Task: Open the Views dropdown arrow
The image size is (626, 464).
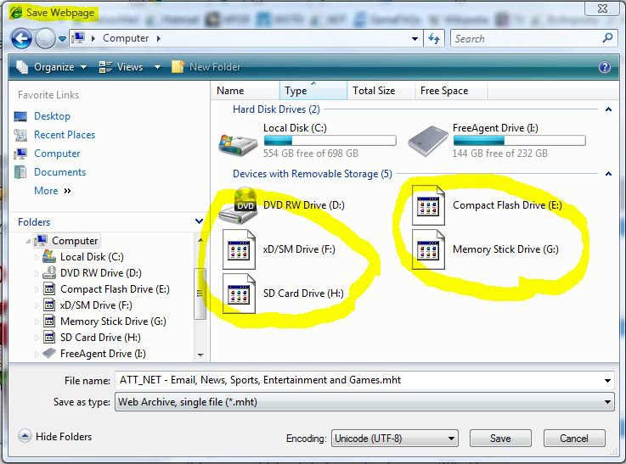Action: tap(157, 67)
